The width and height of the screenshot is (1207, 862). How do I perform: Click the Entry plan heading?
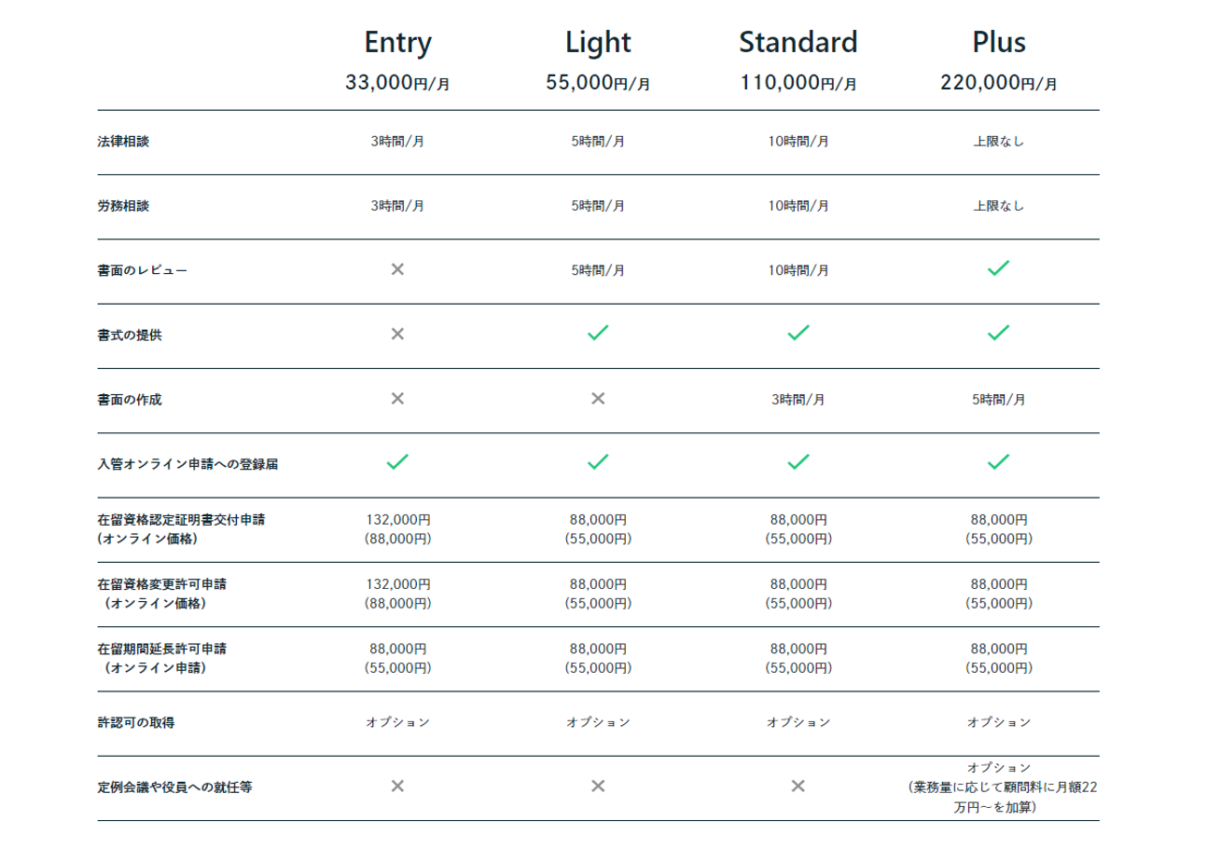[397, 43]
